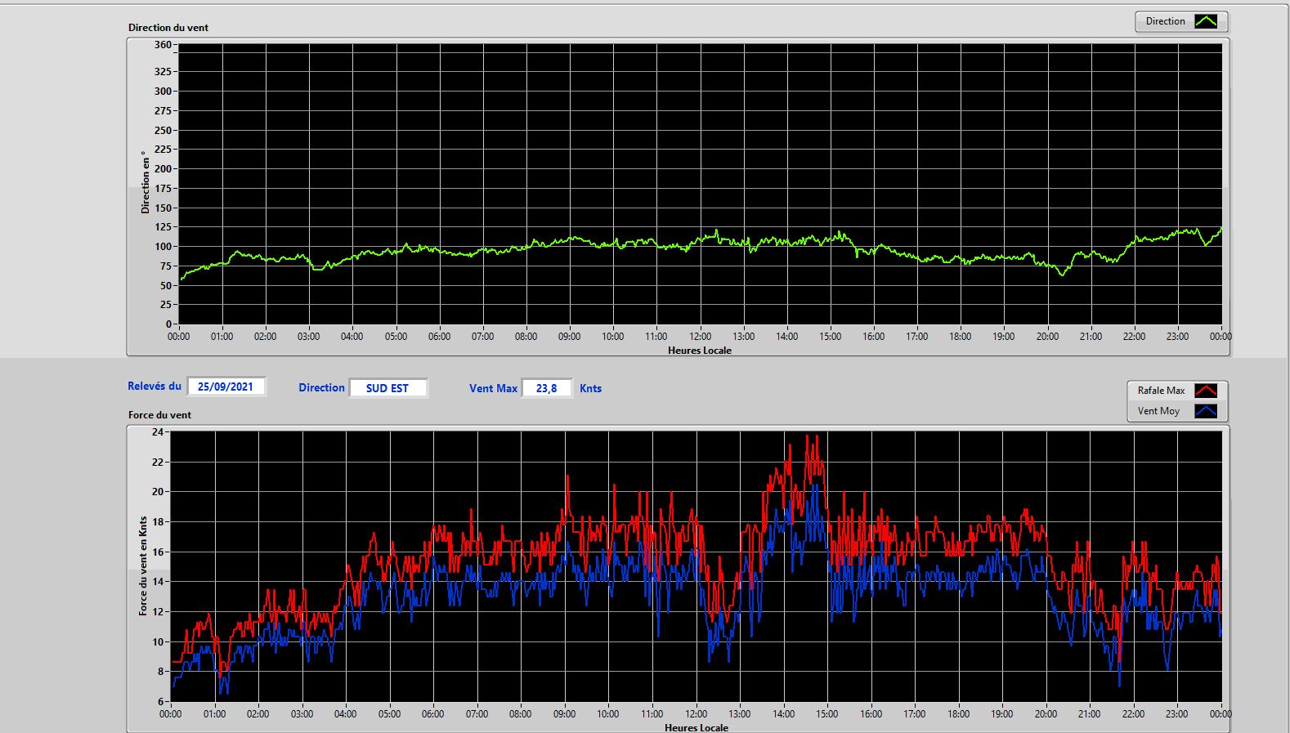Click the red Rafale Max legend icon
The height and width of the screenshot is (733, 1290).
click(1206, 391)
